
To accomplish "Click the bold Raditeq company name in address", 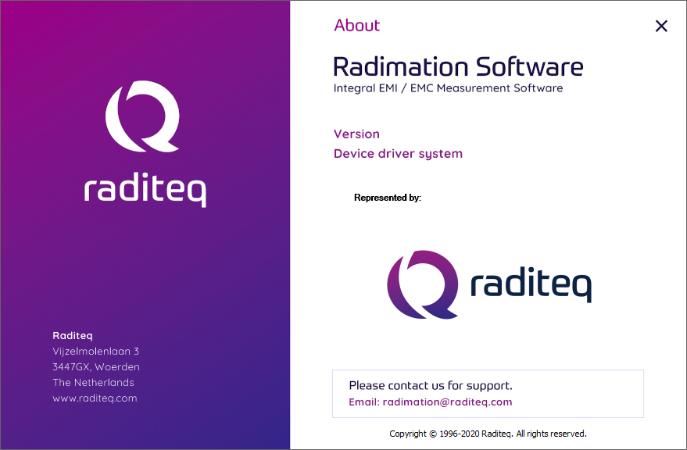I will 73,335.
